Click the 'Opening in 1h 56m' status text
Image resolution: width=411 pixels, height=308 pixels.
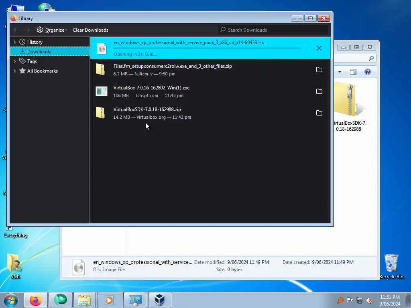(135, 54)
